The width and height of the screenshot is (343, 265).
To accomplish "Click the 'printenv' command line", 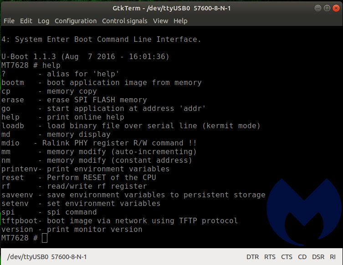I will point(86,169).
